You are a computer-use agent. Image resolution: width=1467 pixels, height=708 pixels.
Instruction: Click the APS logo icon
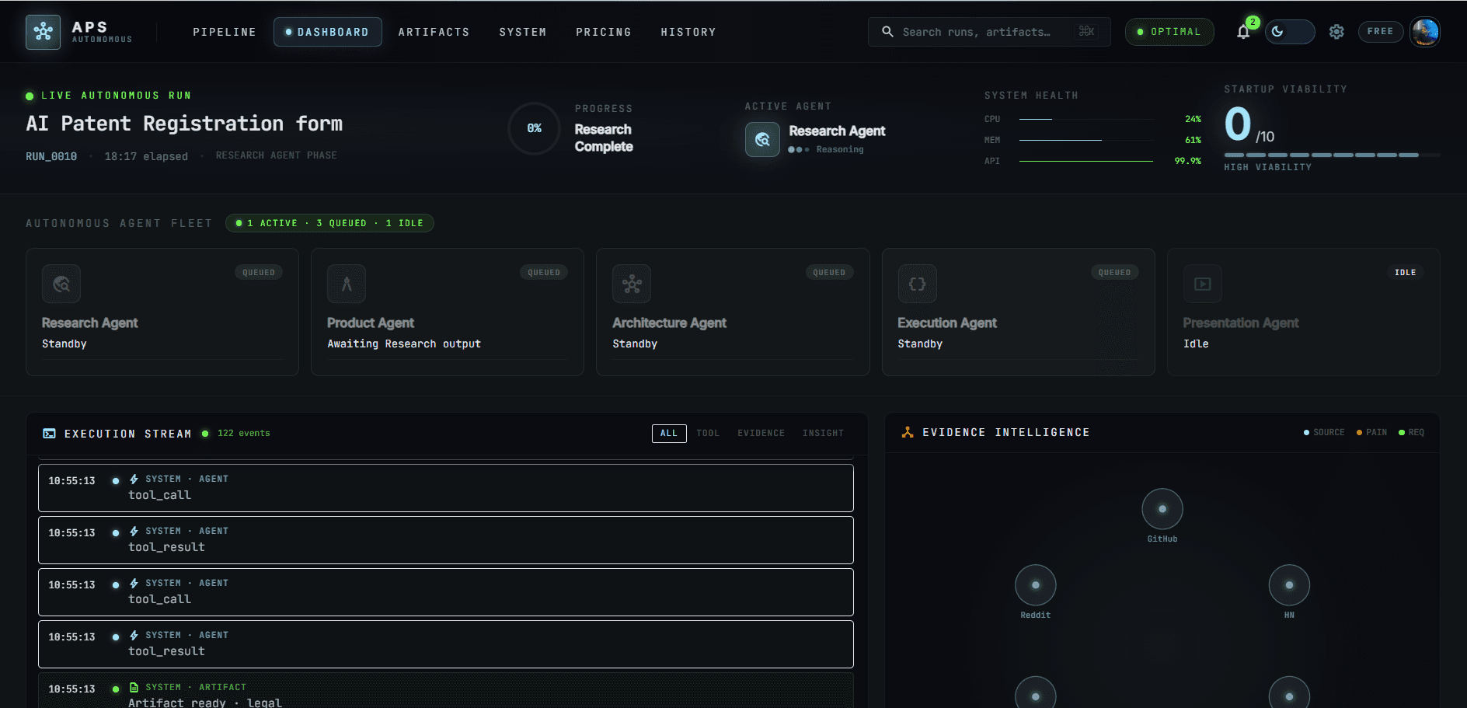coord(43,32)
